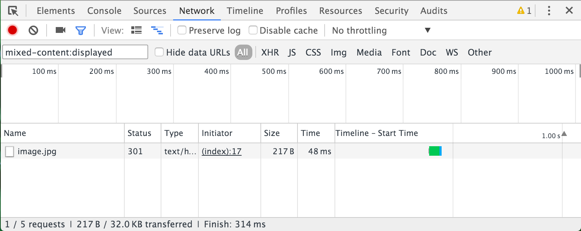581x231 pixels.
Task: Switch to the Security tab
Action: tap(391, 11)
